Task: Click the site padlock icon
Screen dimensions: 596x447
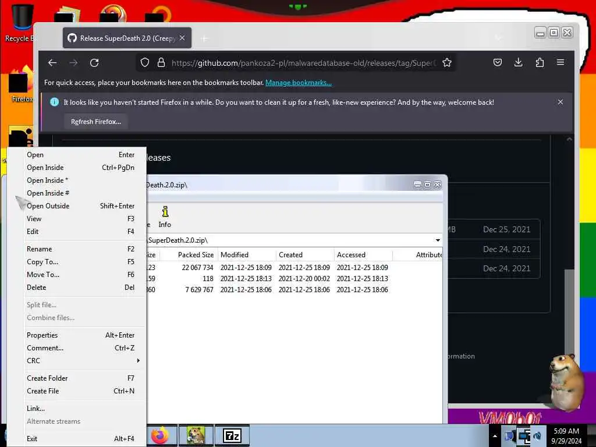Action: pos(161,63)
